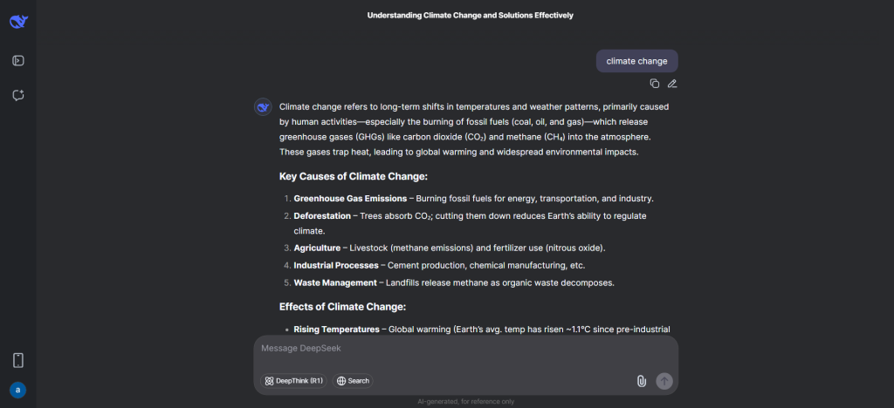Viewport: 894px width, 408px height.
Task: Toggle the web Search option
Action: pyautogui.click(x=353, y=381)
